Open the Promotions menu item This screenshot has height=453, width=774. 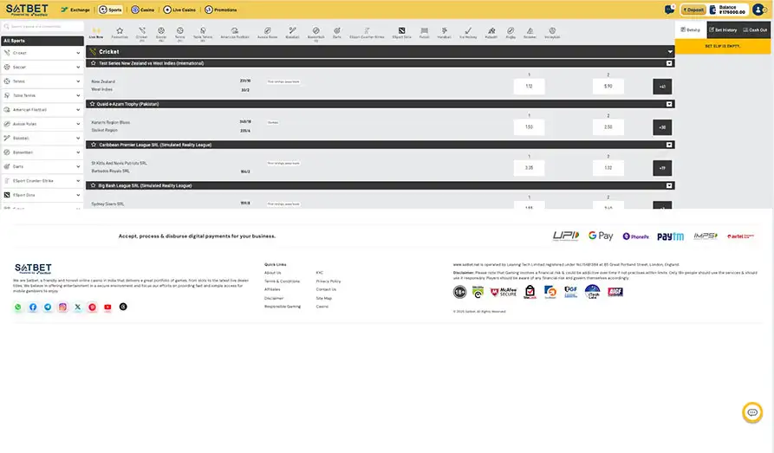tap(221, 10)
